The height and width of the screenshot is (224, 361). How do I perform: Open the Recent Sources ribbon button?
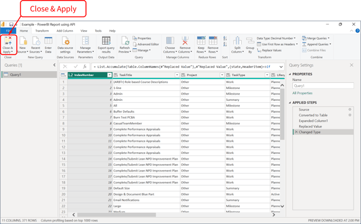point(36,45)
